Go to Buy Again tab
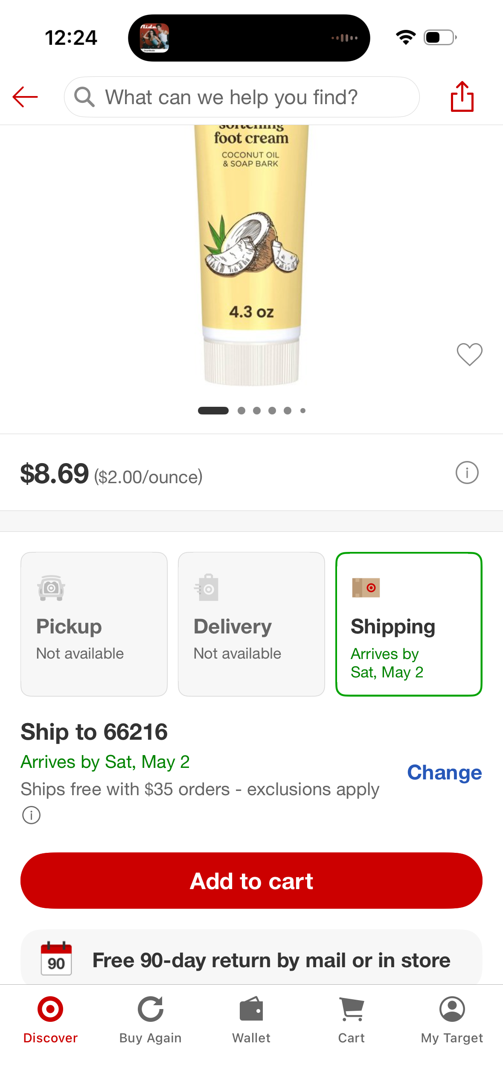Image resolution: width=503 pixels, height=1091 pixels. tap(150, 1020)
